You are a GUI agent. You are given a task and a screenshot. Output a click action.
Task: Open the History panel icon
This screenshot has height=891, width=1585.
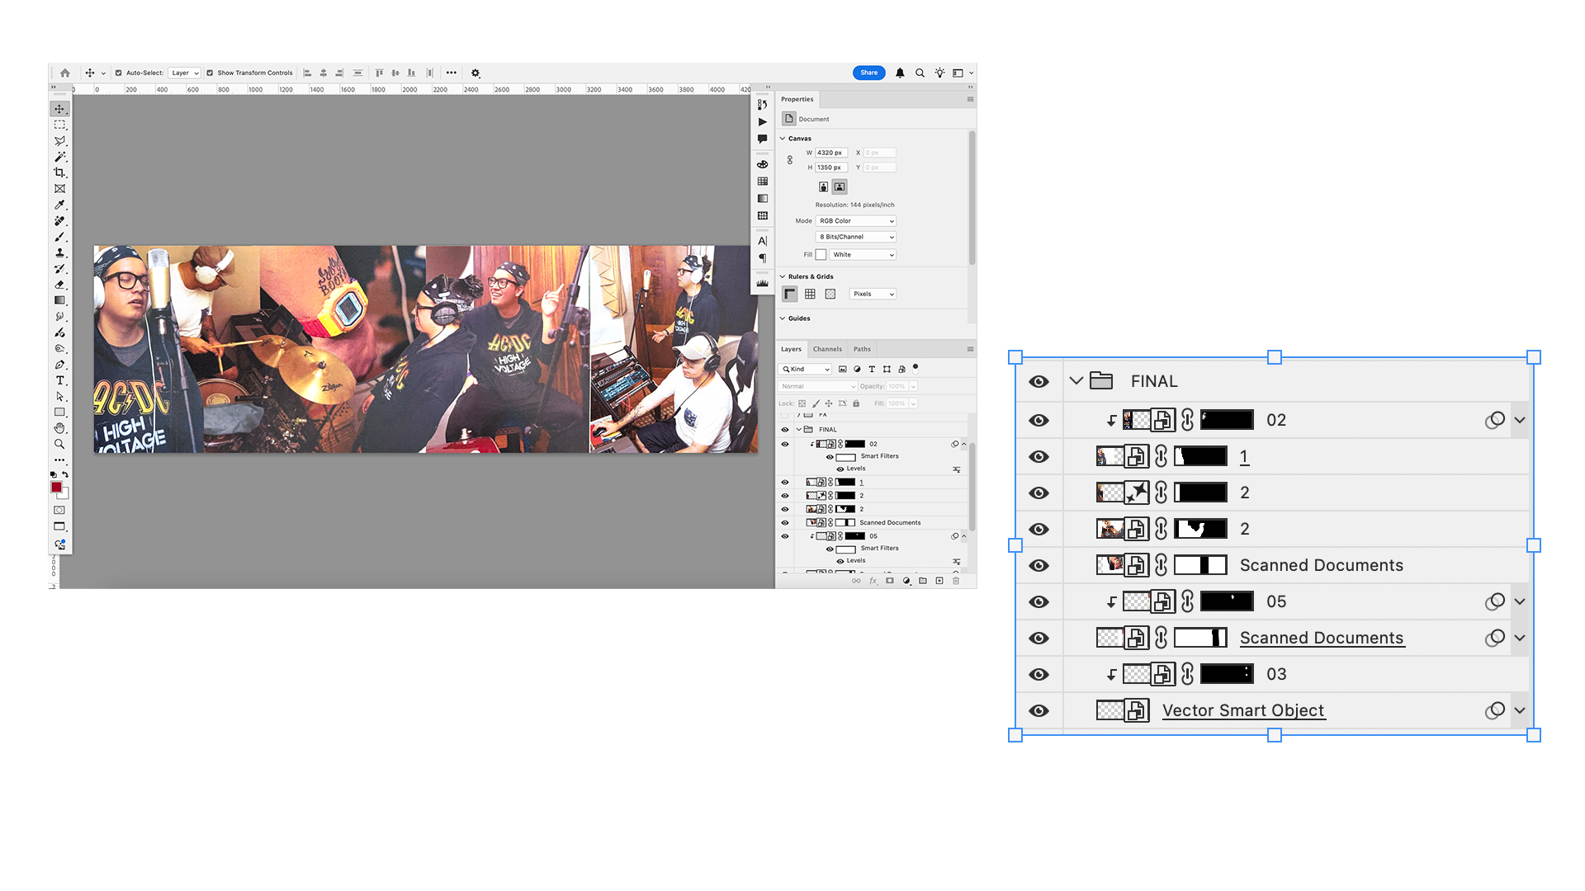point(762,105)
